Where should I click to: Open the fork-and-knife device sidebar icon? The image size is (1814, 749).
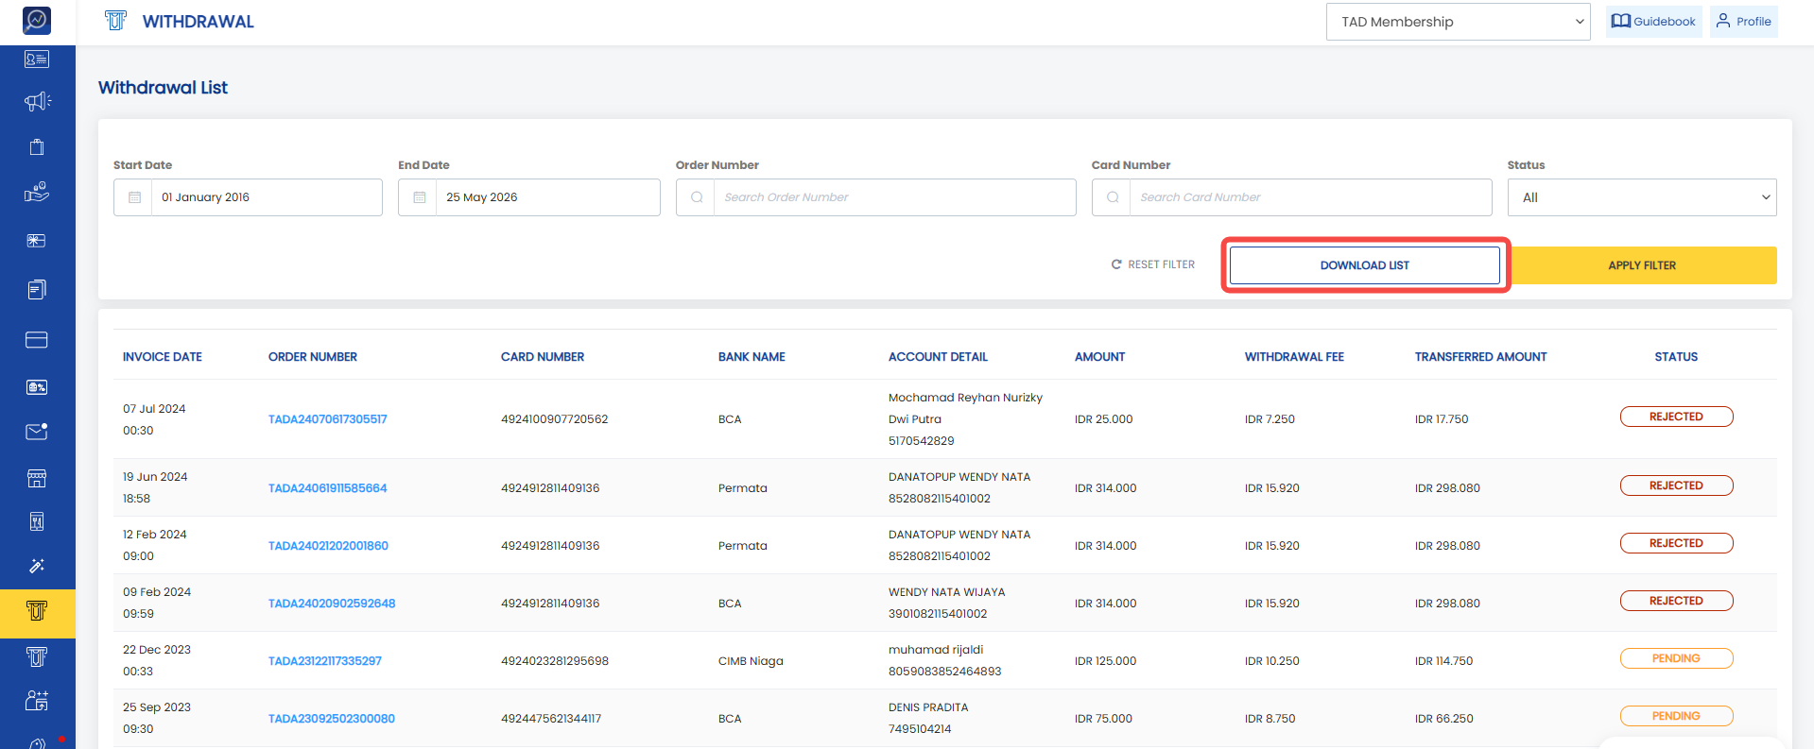37,521
